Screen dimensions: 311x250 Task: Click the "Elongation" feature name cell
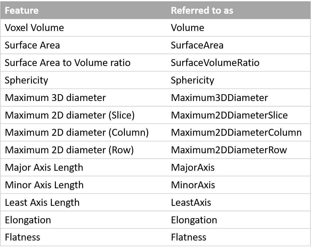(28, 220)
